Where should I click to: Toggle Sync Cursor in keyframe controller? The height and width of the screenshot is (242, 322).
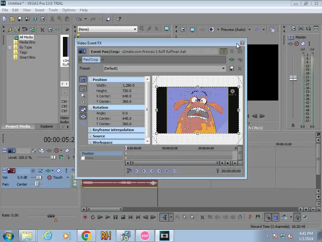pyautogui.click(x=129, y=171)
